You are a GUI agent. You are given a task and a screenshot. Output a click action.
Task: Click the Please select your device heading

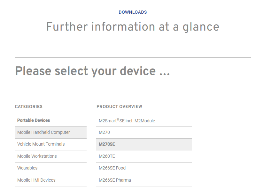(x=92, y=71)
